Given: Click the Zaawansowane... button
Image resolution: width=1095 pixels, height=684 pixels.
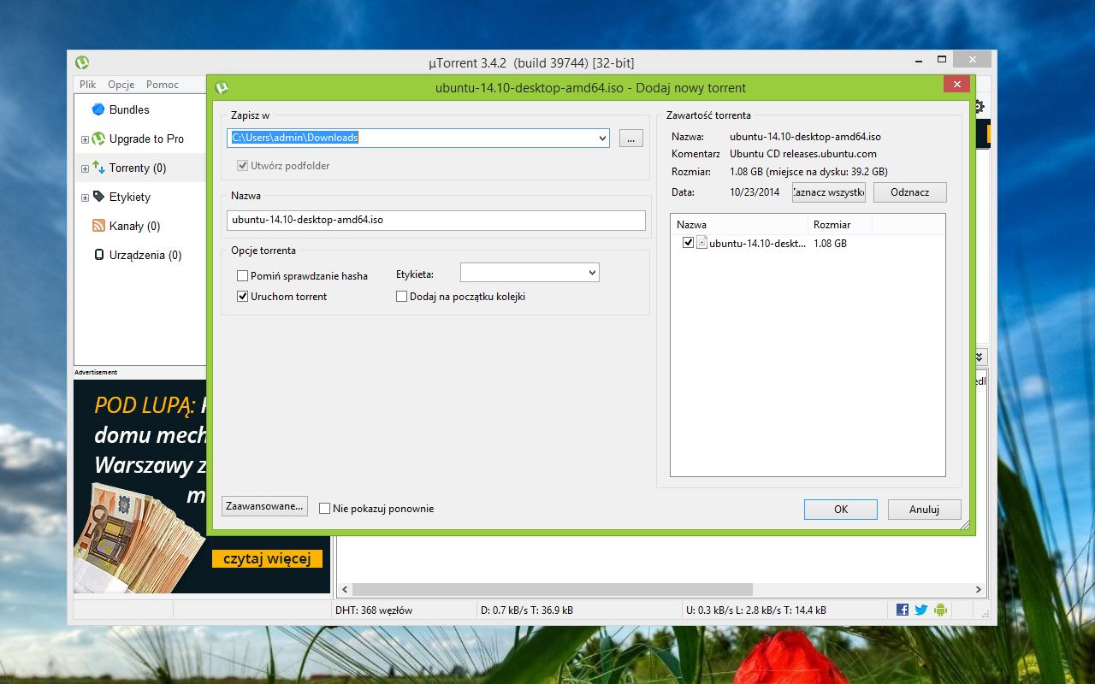Looking at the screenshot, I should (264, 506).
